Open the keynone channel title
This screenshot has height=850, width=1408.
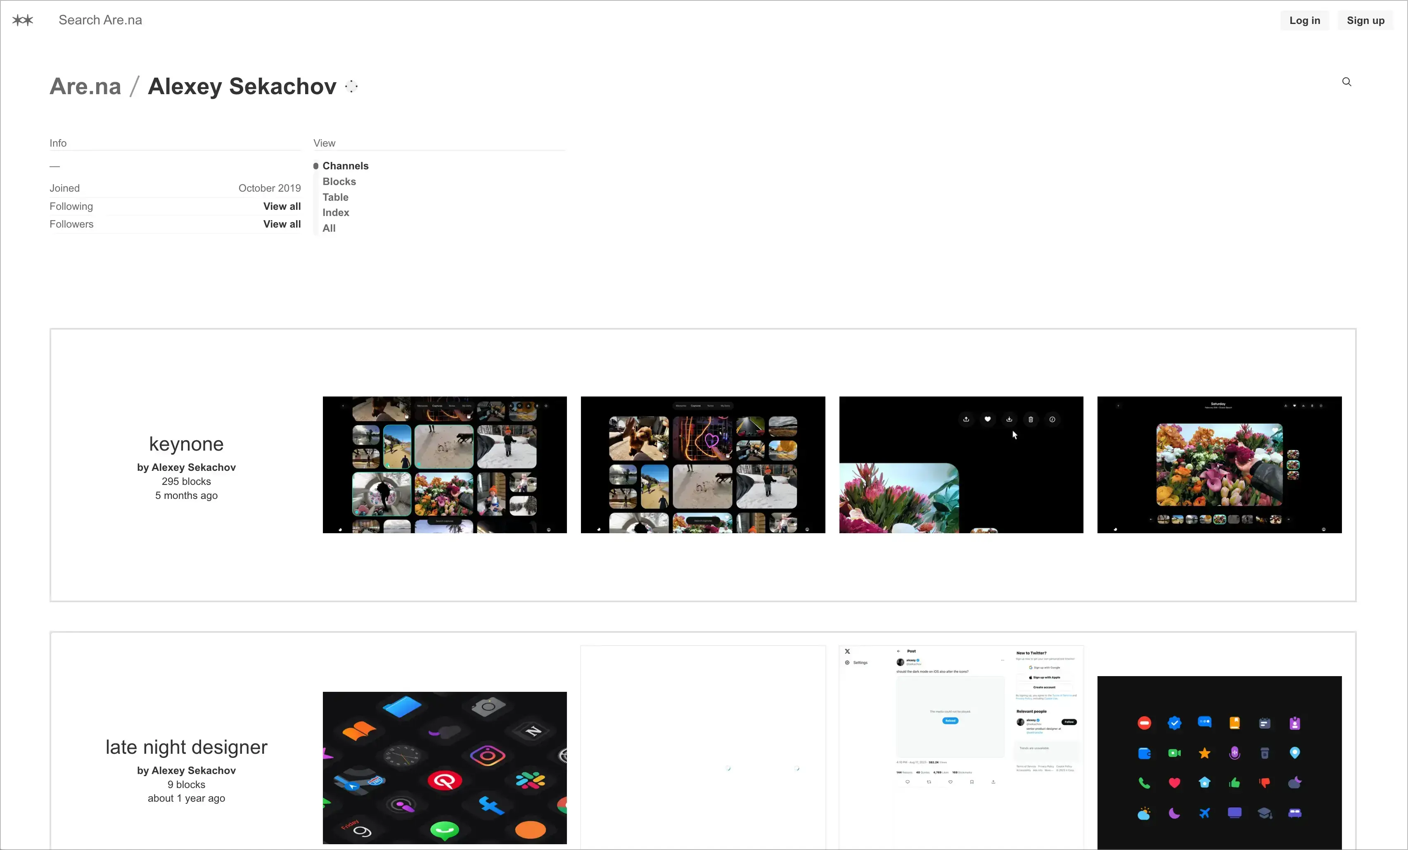[x=186, y=444]
